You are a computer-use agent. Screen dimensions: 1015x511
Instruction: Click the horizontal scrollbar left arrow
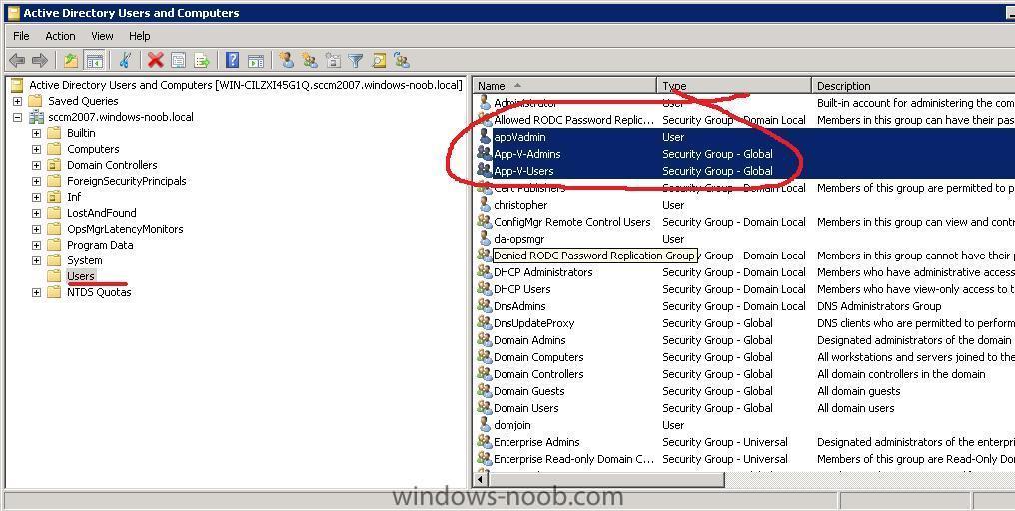[x=481, y=479]
